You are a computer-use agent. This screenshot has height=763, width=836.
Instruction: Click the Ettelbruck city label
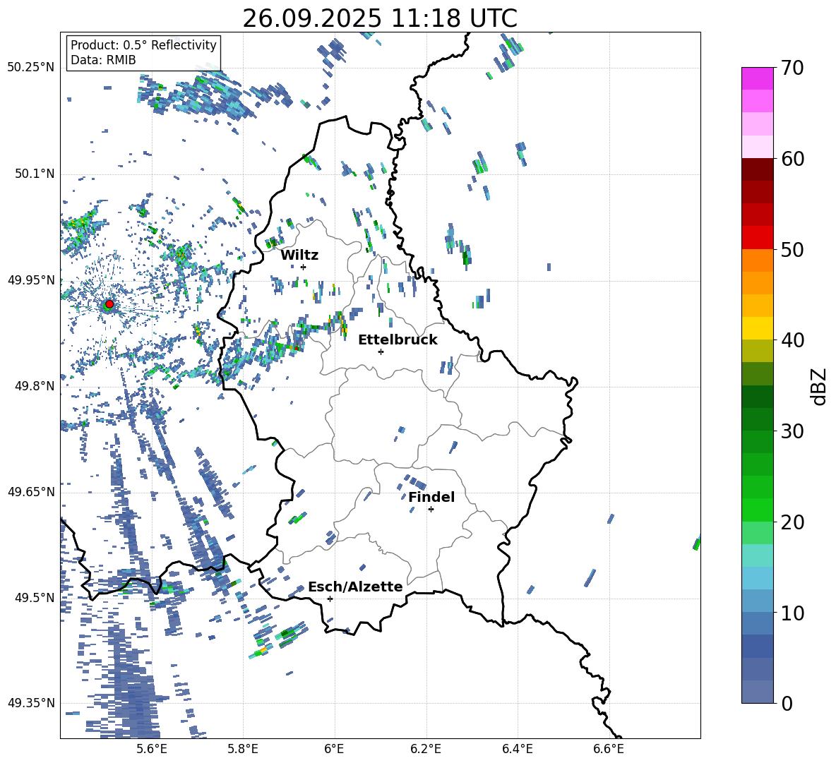(x=398, y=340)
